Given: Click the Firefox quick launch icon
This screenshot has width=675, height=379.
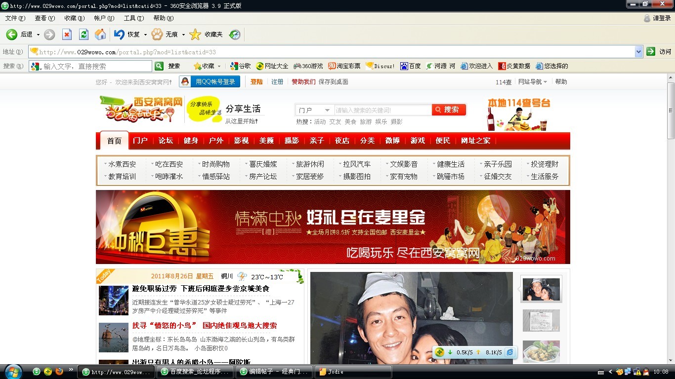Looking at the screenshot, I should (x=59, y=372).
